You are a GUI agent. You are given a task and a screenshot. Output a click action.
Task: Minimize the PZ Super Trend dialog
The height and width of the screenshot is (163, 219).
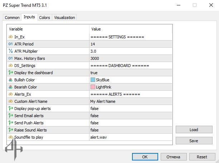179,5
